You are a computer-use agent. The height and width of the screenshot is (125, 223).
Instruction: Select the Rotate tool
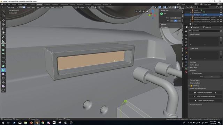(3, 24)
